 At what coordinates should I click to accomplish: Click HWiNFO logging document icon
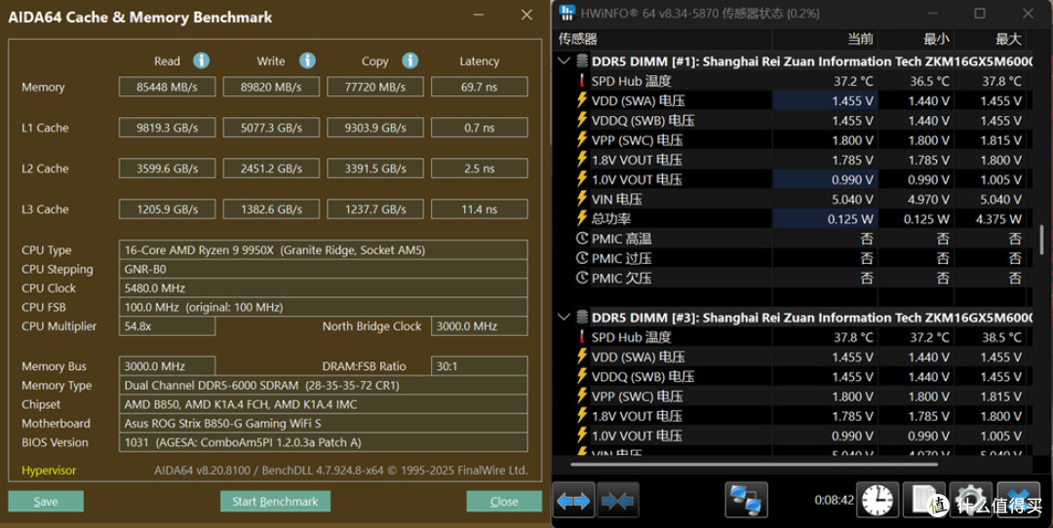tap(923, 501)
